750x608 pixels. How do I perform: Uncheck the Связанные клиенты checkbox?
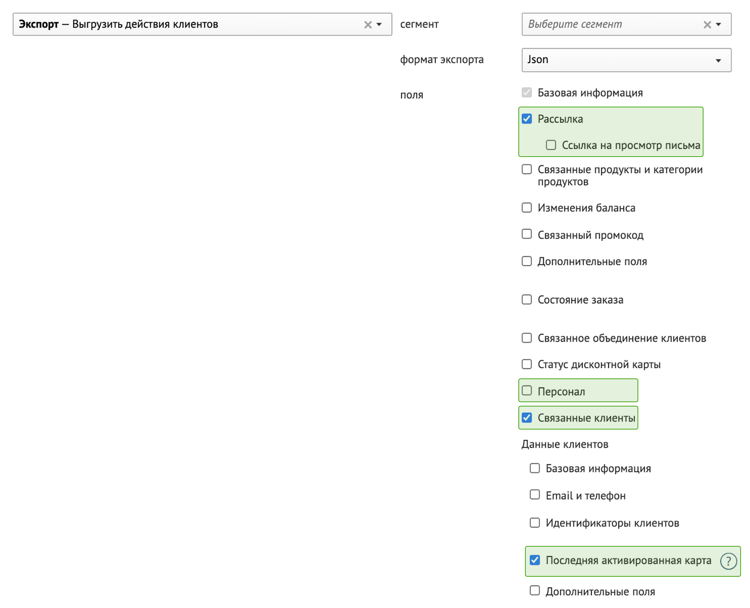click(x=527, y=417)
